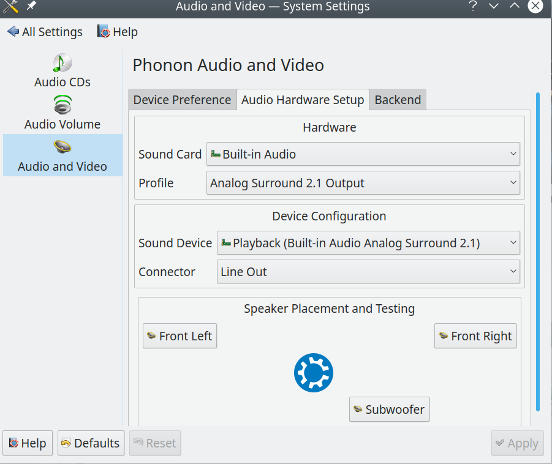Expand the Sound Device dropdown
Image resolution: width=552 pixels, height=464 pixels.
(368, 243)
